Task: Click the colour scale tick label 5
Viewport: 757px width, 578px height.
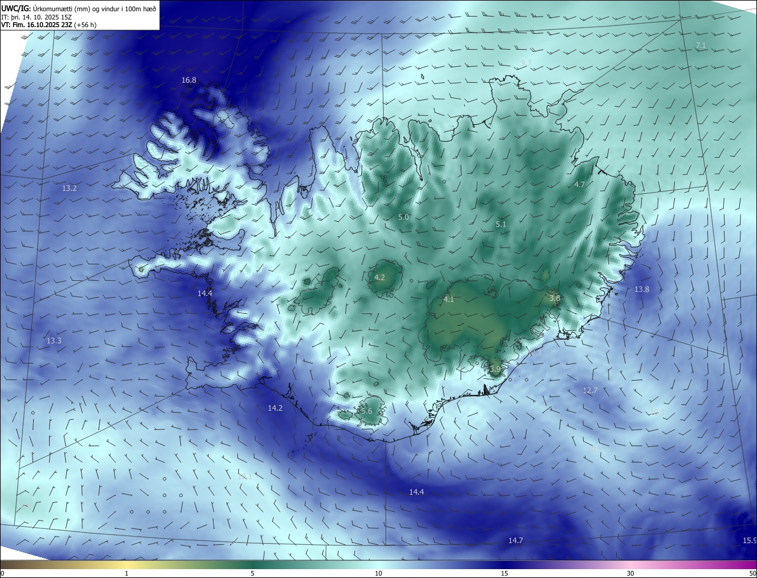Action: tap(253, 573)
